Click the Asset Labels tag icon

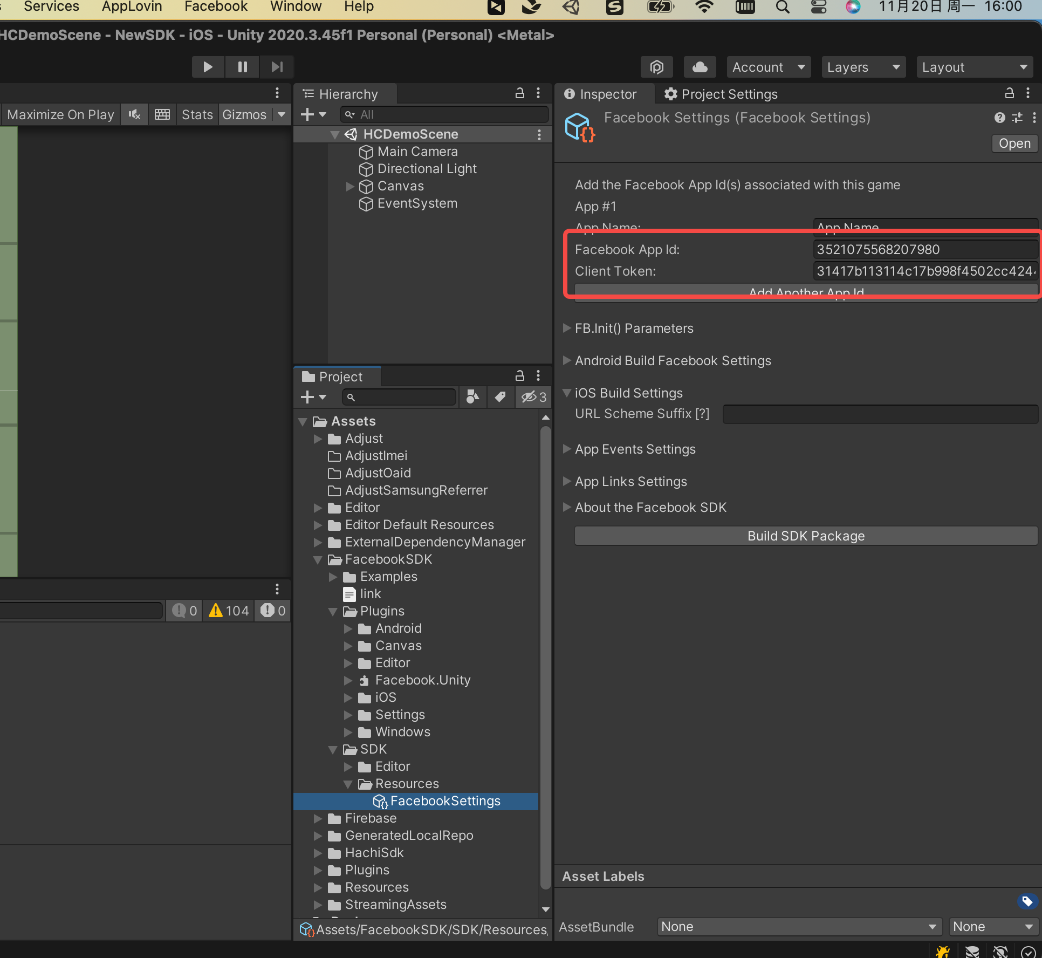(1027, 901)
